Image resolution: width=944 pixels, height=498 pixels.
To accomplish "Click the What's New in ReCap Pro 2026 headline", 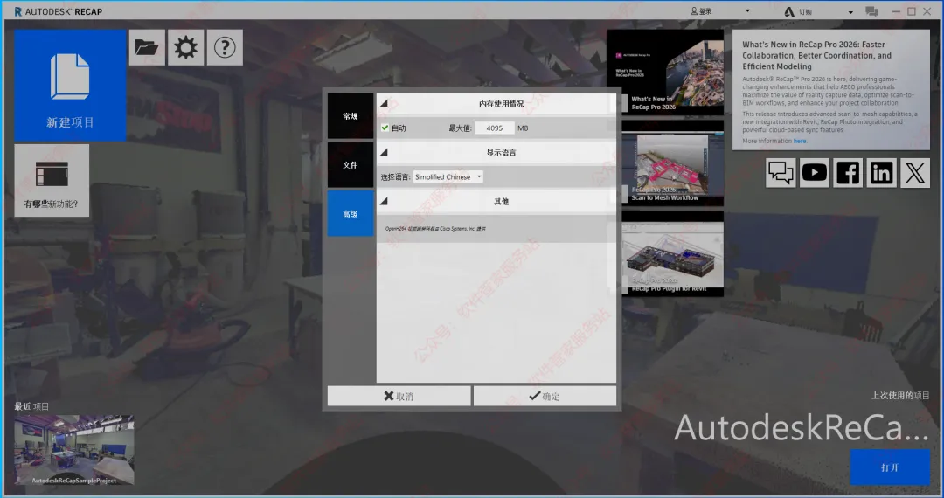I will click(x=816, y=55).
